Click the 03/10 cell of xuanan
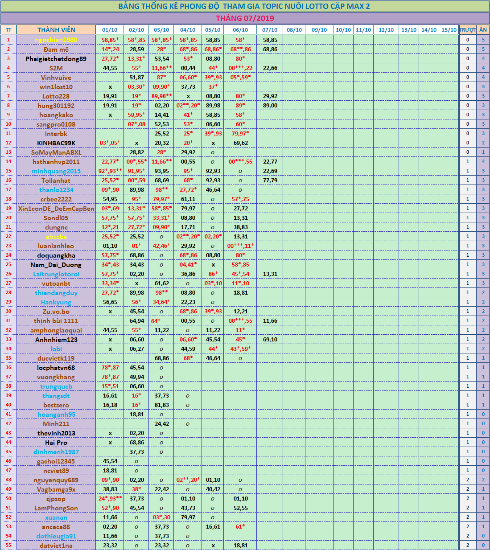This screenshot has height=550, width=490. coord(161,517)
